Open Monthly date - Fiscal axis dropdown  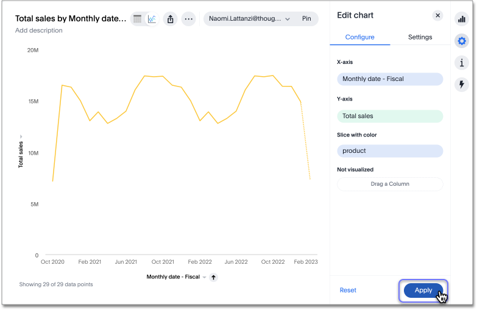[x=205, y=277]
